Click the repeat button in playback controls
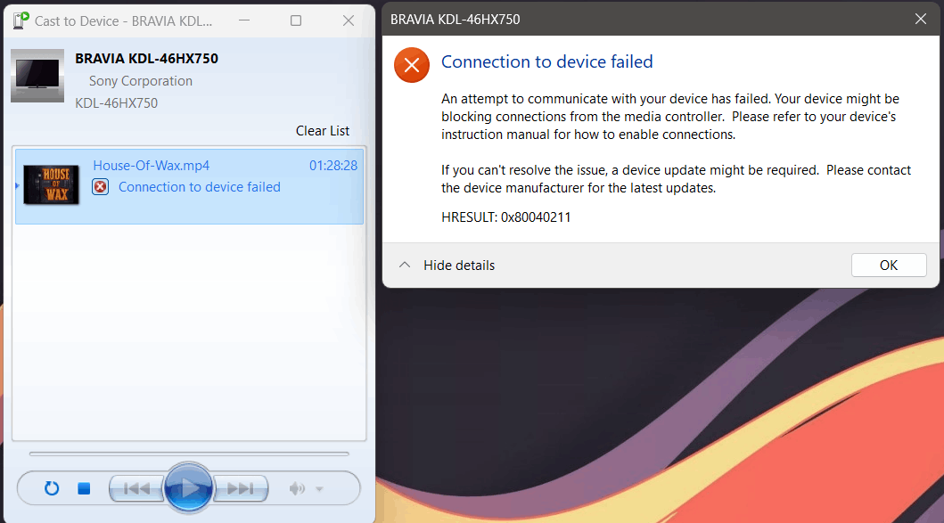This screenshot has width=944, height=523. click(x=52, y=488)
